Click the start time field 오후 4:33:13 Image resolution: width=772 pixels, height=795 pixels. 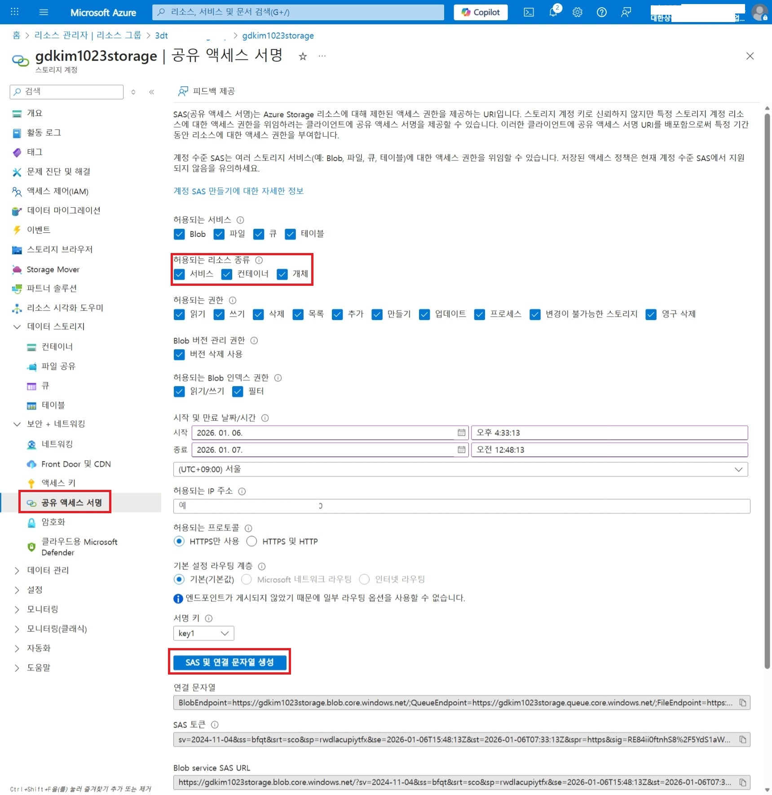pyautogui.click(x=609, y=432)
